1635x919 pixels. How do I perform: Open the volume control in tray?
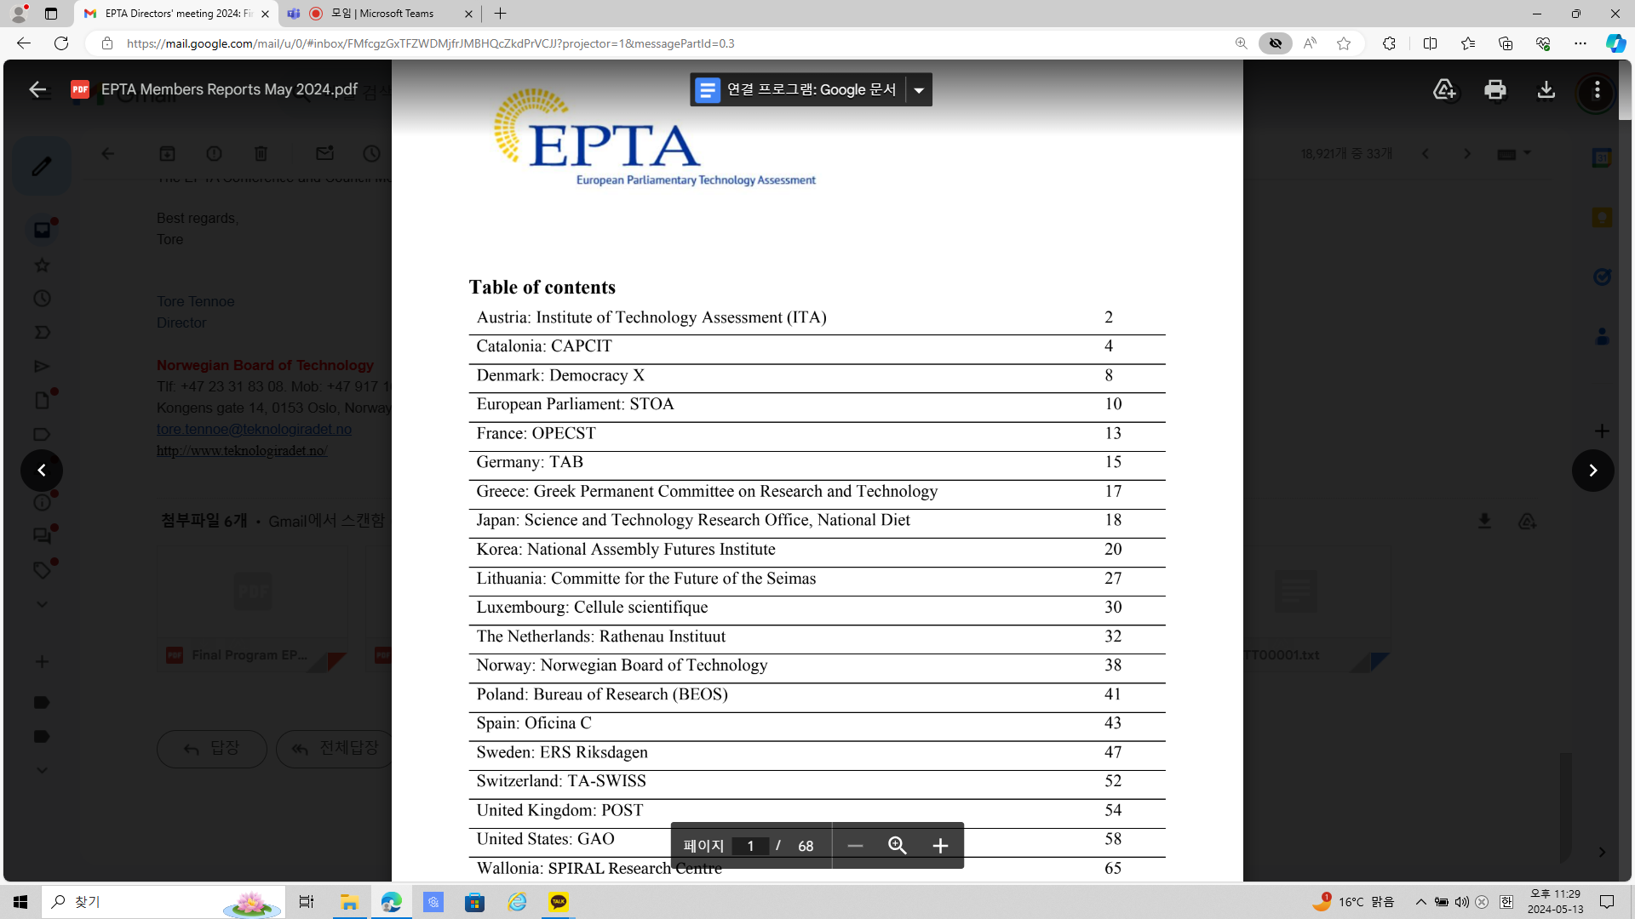(1461, 902)
